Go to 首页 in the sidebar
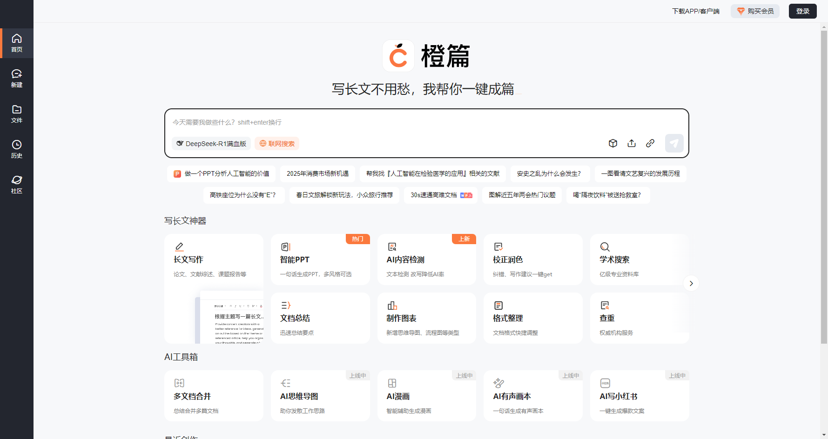 point(17,43)
